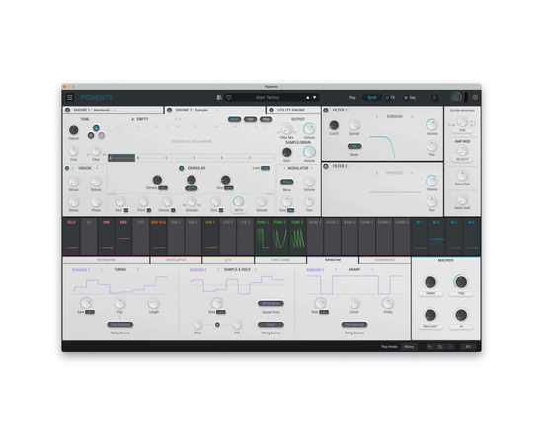Viewport: 543px width, 444px height.
Task: Select sample slot B in Engine 2
Action: pos(149,158)
